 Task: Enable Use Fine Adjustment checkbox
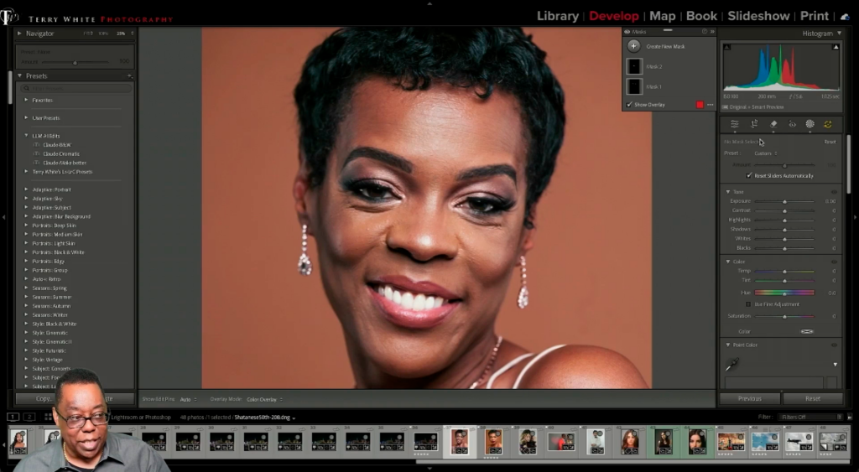(x=748, y=304)
